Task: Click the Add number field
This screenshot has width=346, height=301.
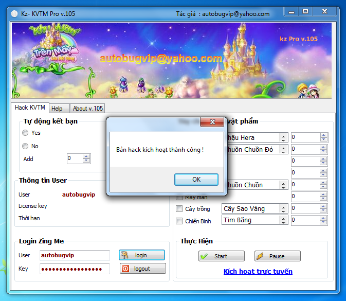Action: pos(75,158)
